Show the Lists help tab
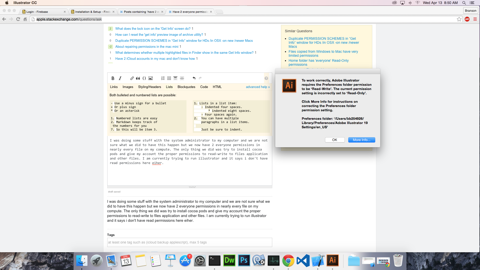 [x=169, y=87]
